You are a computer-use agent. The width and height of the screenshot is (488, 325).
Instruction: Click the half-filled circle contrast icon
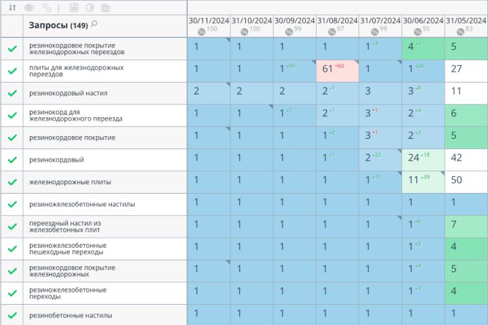pyautogui.click(x=90, y=7)
